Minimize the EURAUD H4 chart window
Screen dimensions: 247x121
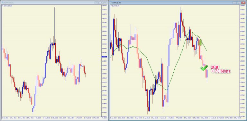(x=234, y=3)
